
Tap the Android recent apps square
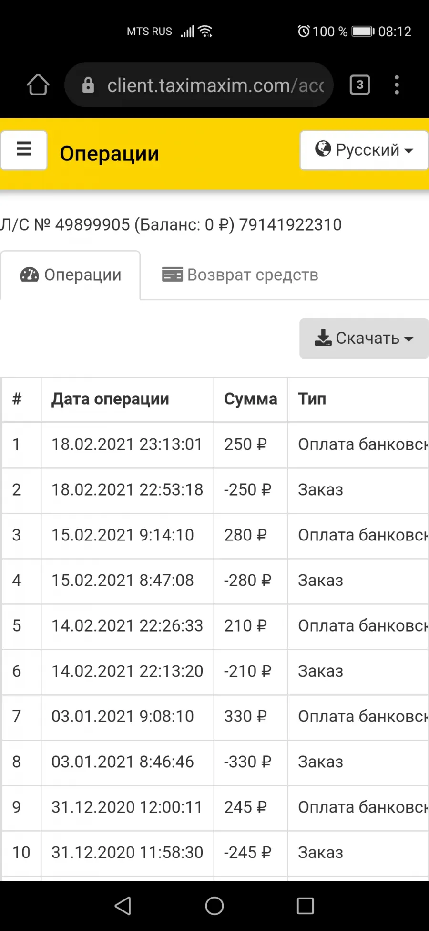point(305,906)
